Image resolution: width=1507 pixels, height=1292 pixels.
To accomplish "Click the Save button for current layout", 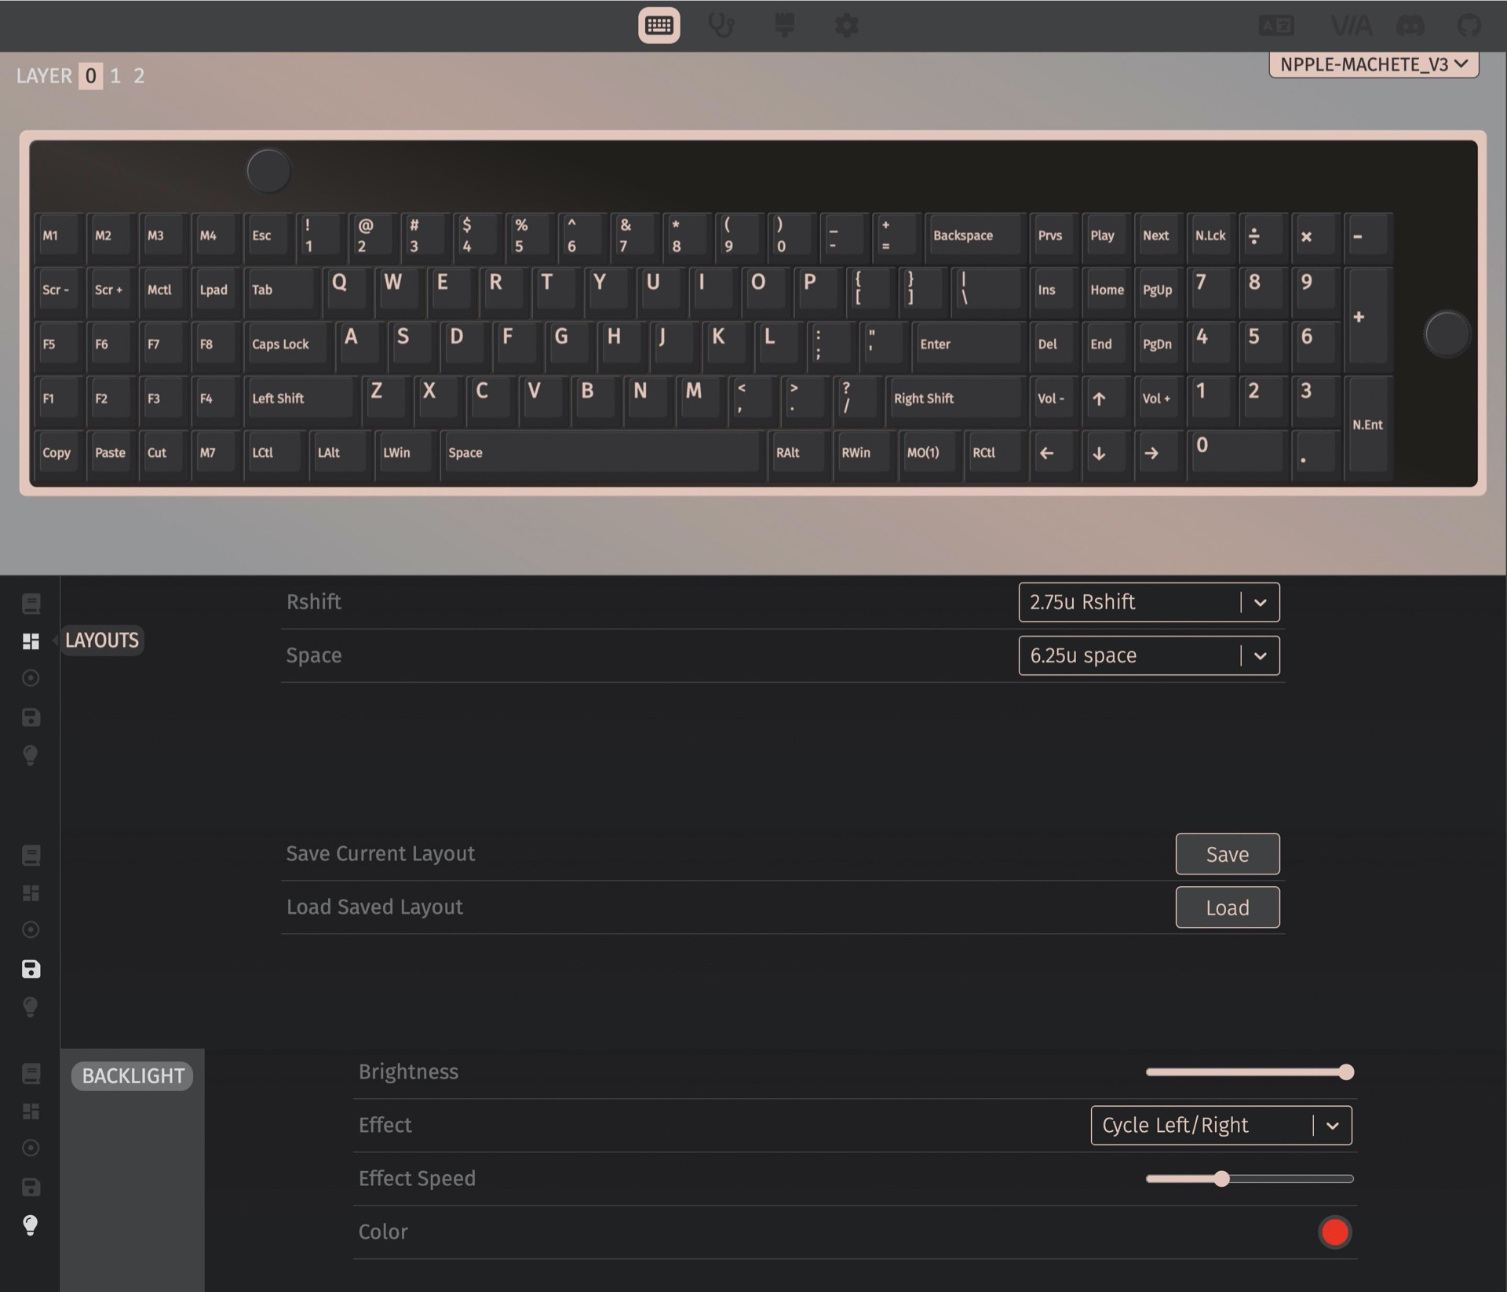I will pos(1228,854).
